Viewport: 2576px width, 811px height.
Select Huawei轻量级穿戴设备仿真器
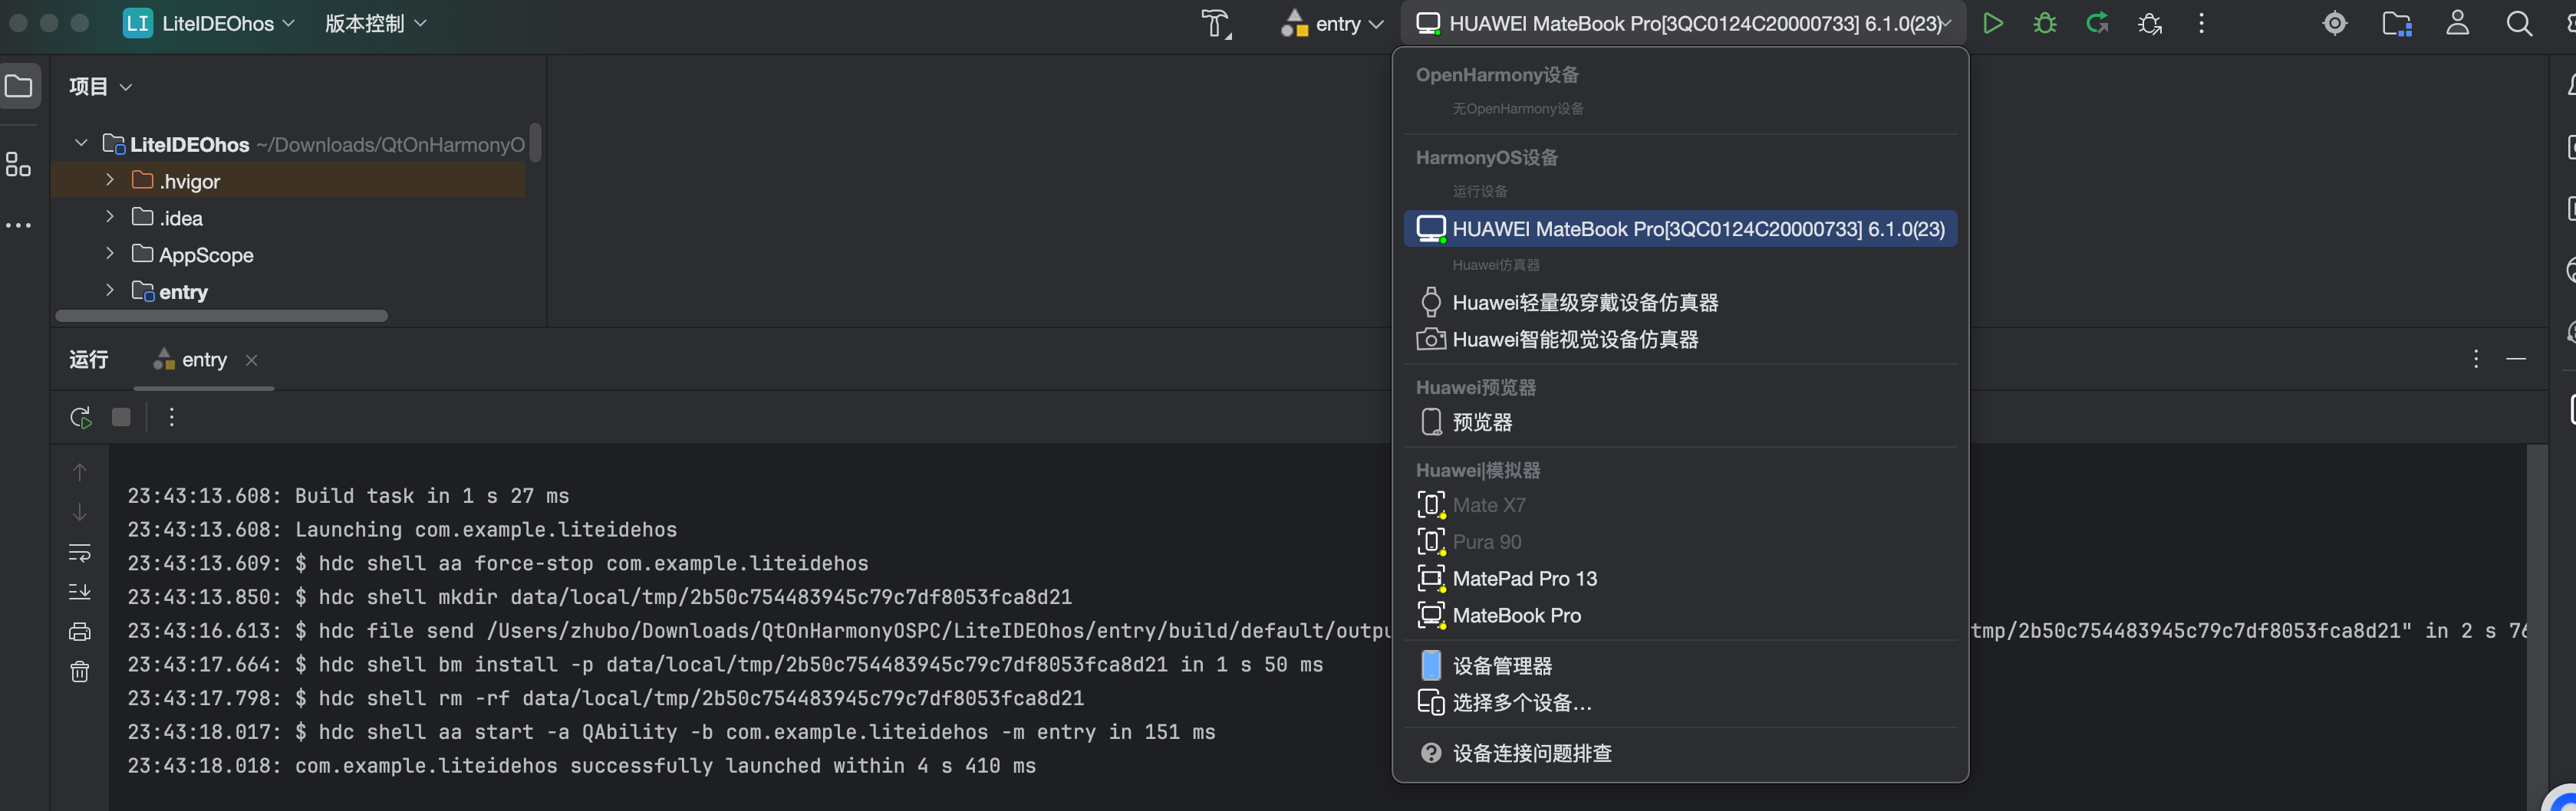pos(1680,303)
